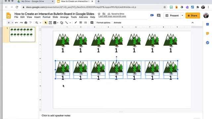212x119 pixels.
Task: Click the Present button
Action: coord(172,16)
